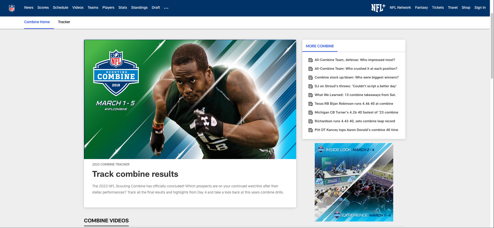The image size is (494, 228).
Task: Open the more navigation ellipsis menu
Action: (x=166, y=8)
